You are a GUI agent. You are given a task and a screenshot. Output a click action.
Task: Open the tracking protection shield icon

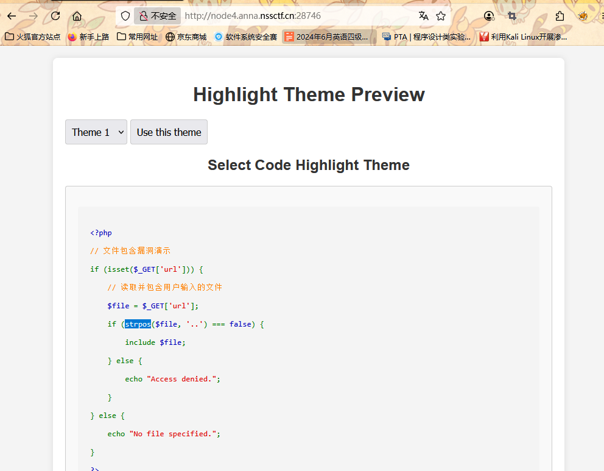(x=125, y=16)
